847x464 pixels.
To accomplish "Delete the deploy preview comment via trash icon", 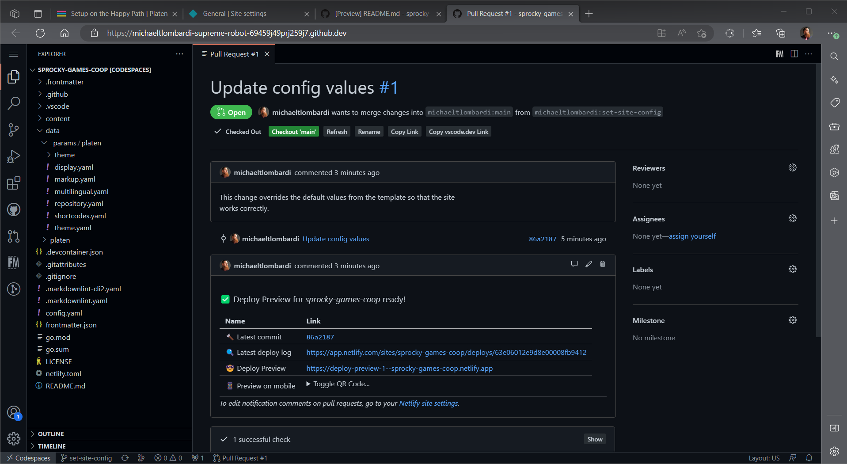I will tap(603, 264).
